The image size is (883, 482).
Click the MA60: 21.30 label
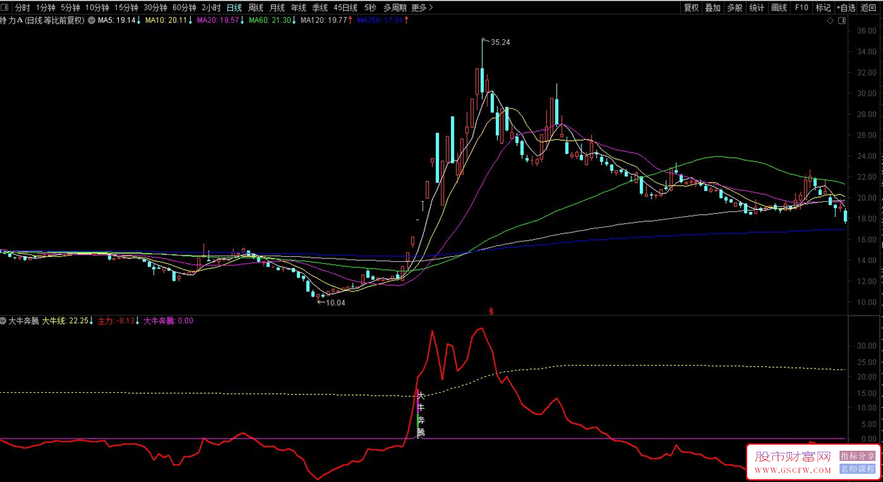pyautogui.click(x=270, y=21)
